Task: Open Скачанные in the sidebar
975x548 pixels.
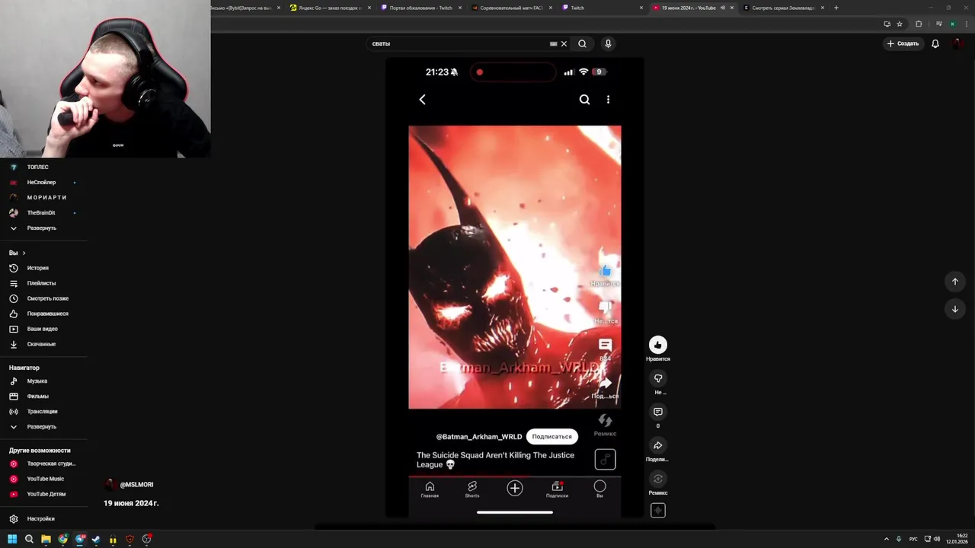Action: pyautogui.click(x=43, y=344)
